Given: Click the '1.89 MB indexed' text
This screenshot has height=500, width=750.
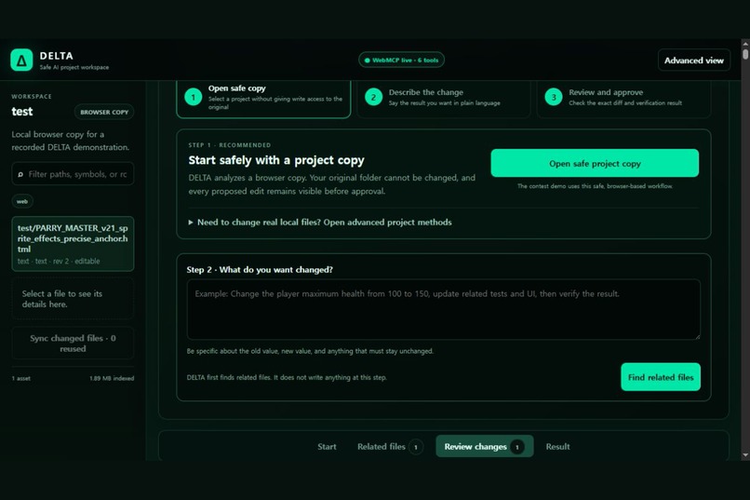Looking at the screenshot, I should [x=112, y=378].
